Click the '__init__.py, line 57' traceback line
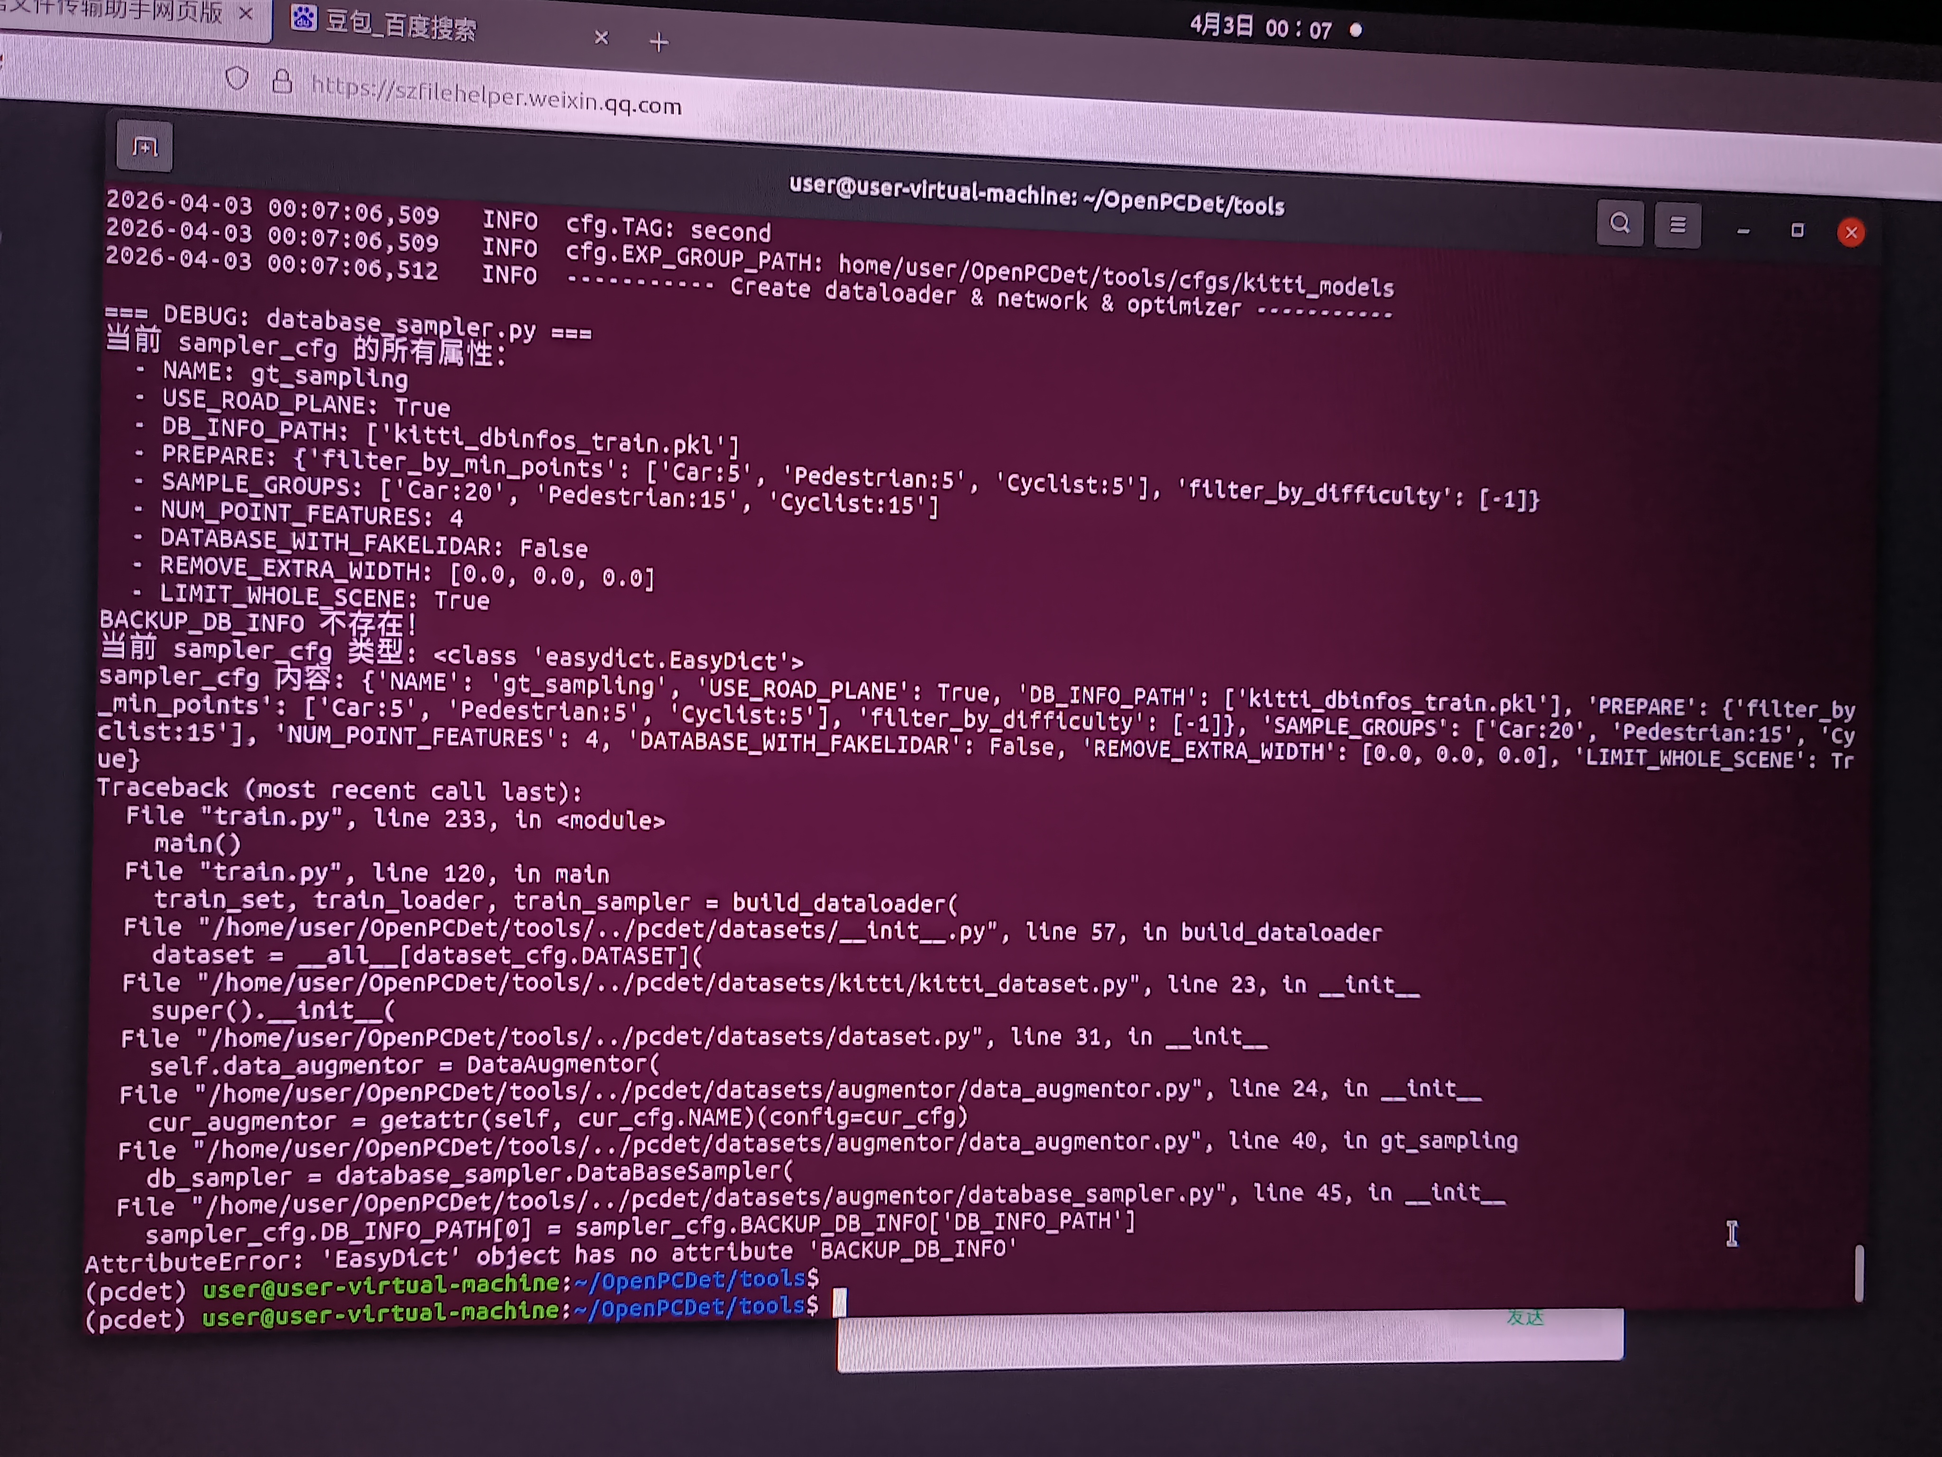Screen dimensions: 1942x1457 click(752, 929)
